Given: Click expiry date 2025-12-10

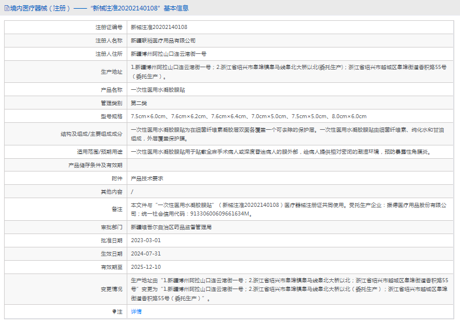Looking at the screenshot, I should pos(146,267).
